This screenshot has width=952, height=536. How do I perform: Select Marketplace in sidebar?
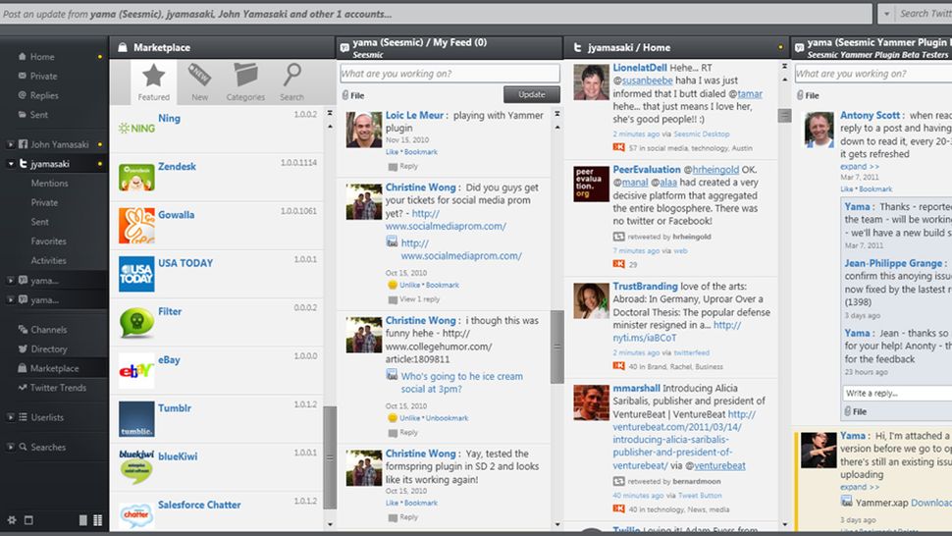[x=54, y=368]
